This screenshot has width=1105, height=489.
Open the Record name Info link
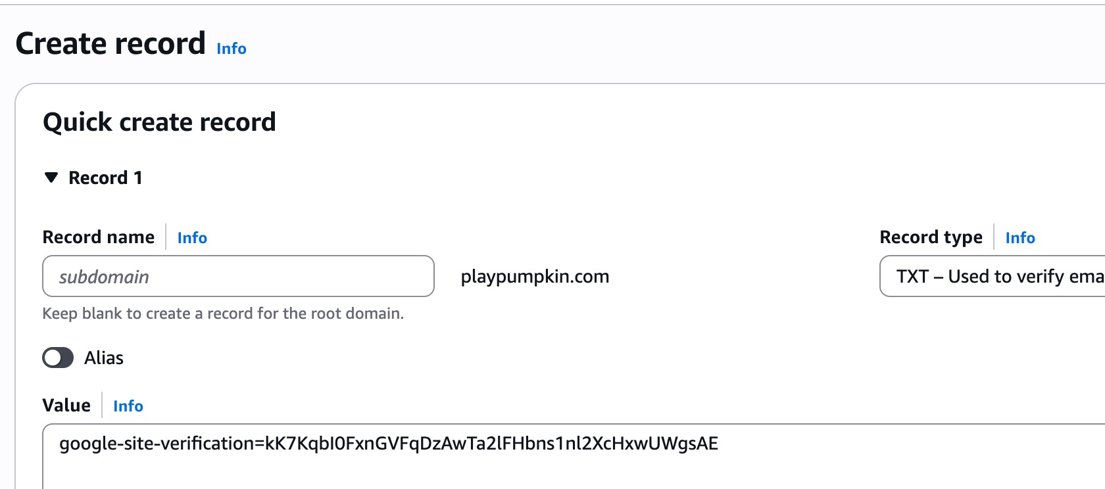click(x=192, y=238)
